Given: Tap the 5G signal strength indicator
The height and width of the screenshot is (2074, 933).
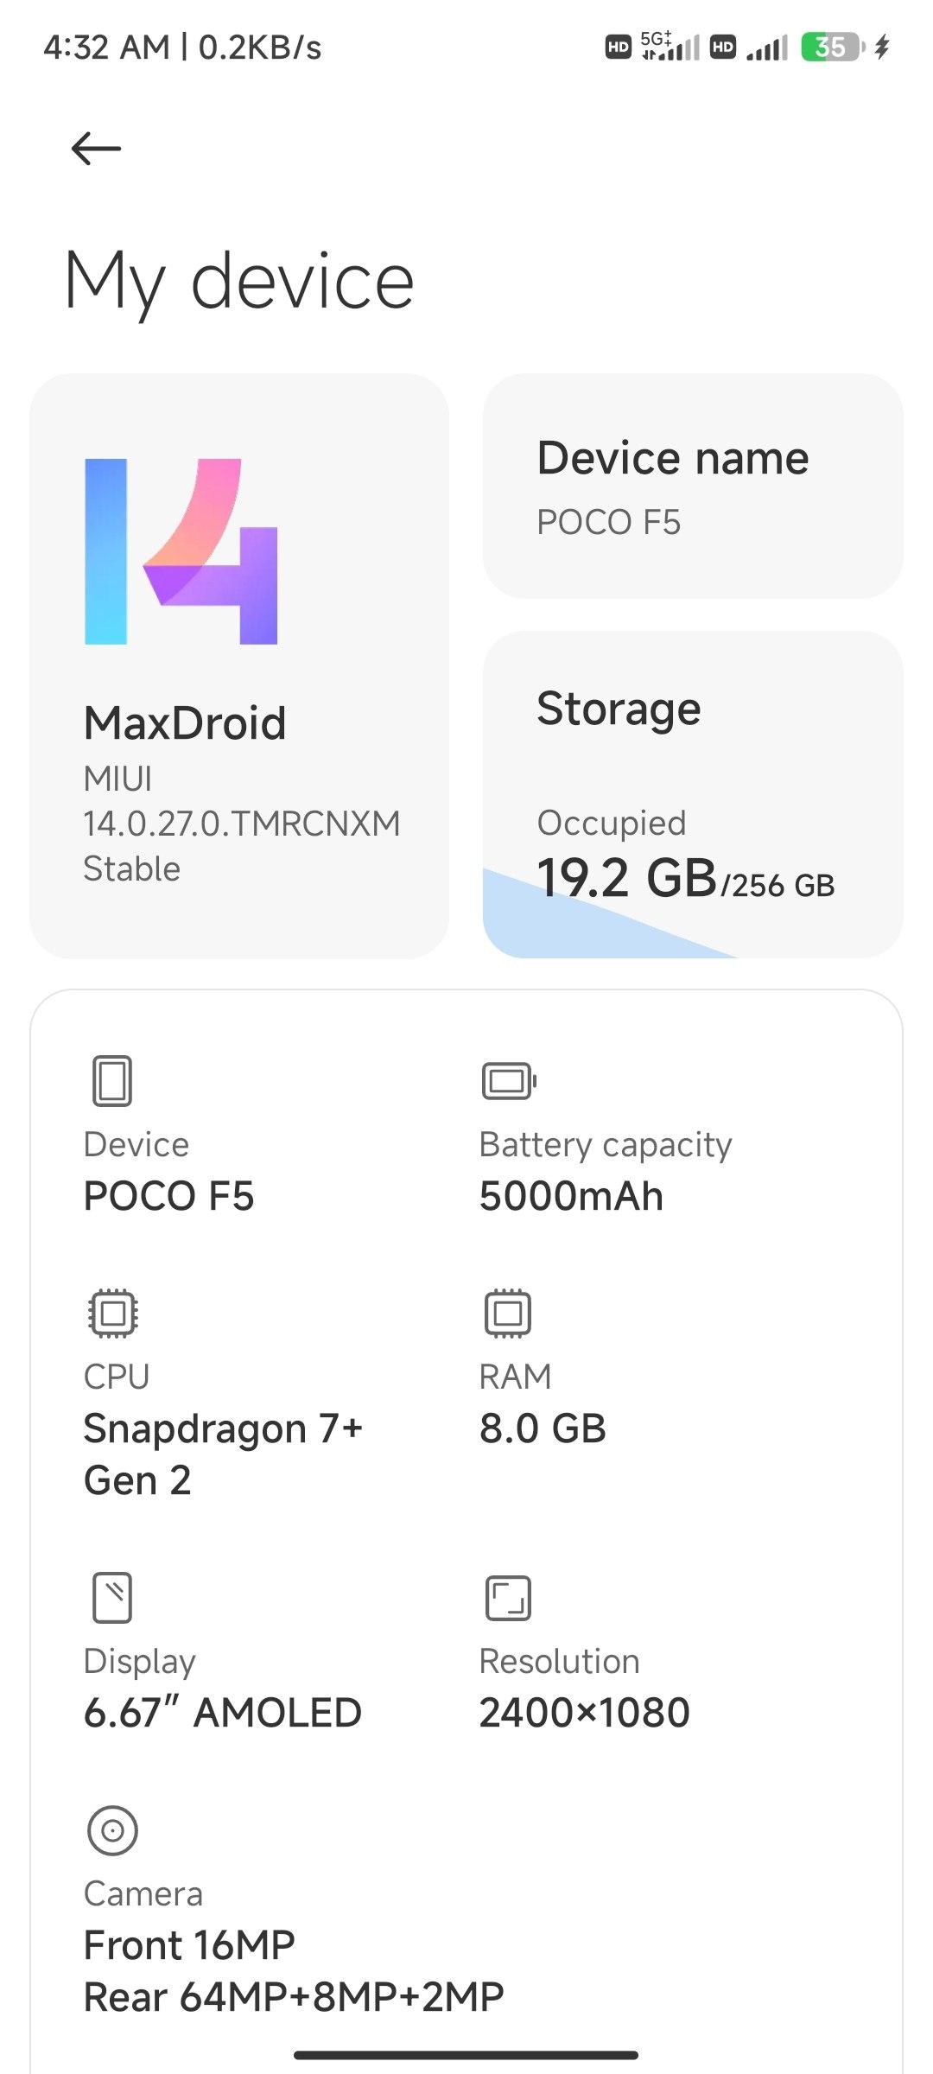Looking at the screenshot, I should point(670,47).
